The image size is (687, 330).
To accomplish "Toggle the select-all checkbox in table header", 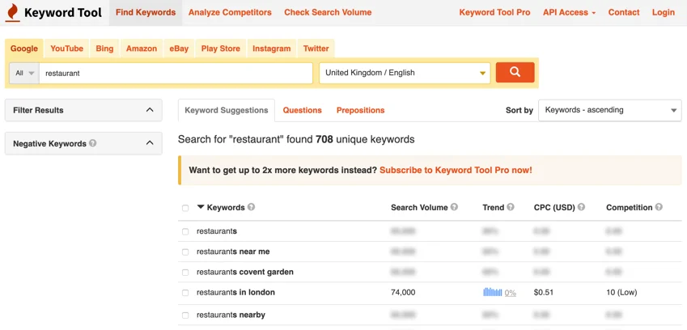I will (185, 208).
